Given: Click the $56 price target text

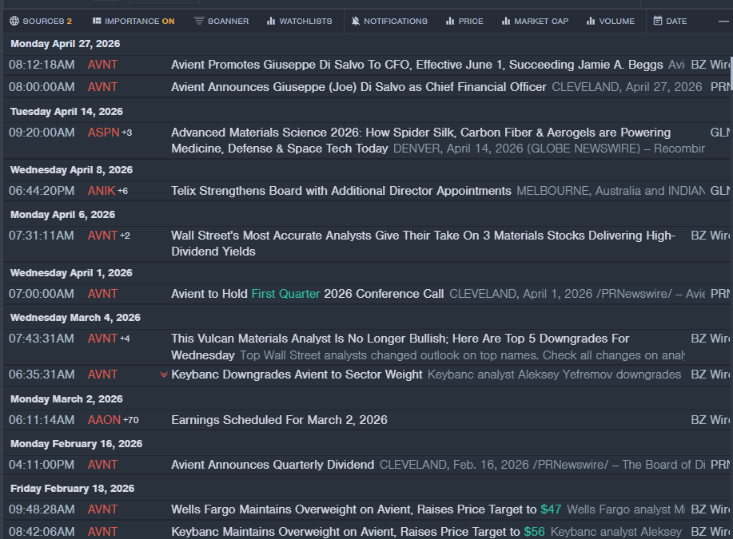Looking at the screenshot, I should (x=534, y=532).
